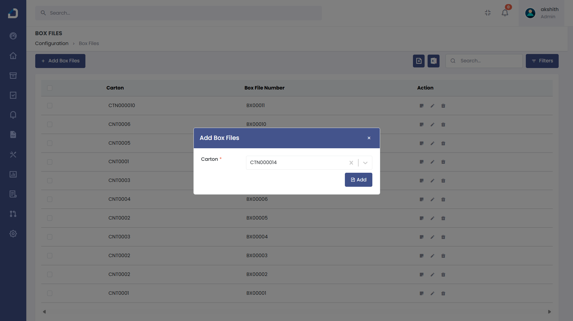The image size is (573, 321).
Task: Open note icon for BX00010 row
Action: coord(422,124)
